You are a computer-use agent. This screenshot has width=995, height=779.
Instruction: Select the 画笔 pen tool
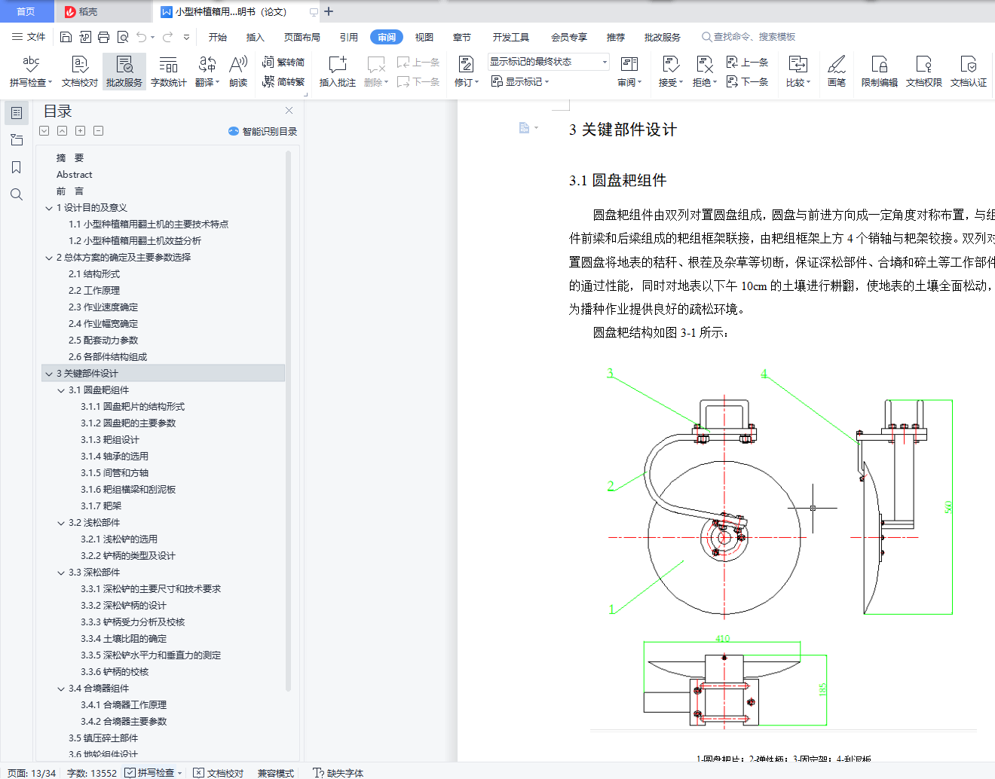coord(837,72)
